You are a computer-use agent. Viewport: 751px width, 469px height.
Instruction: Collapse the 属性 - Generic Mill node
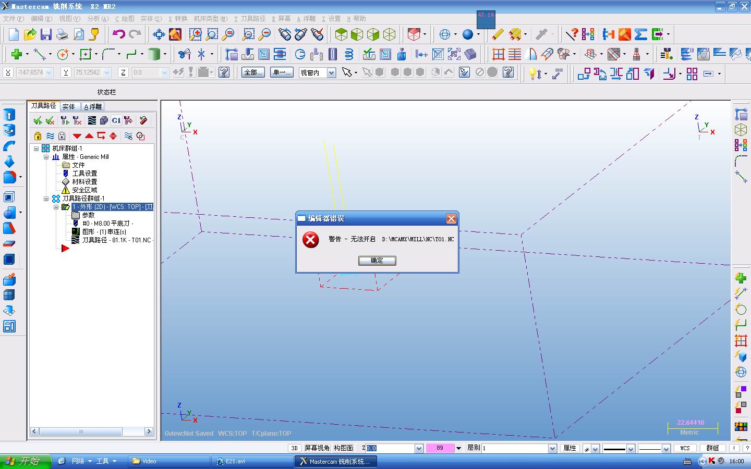click(46, 157)
